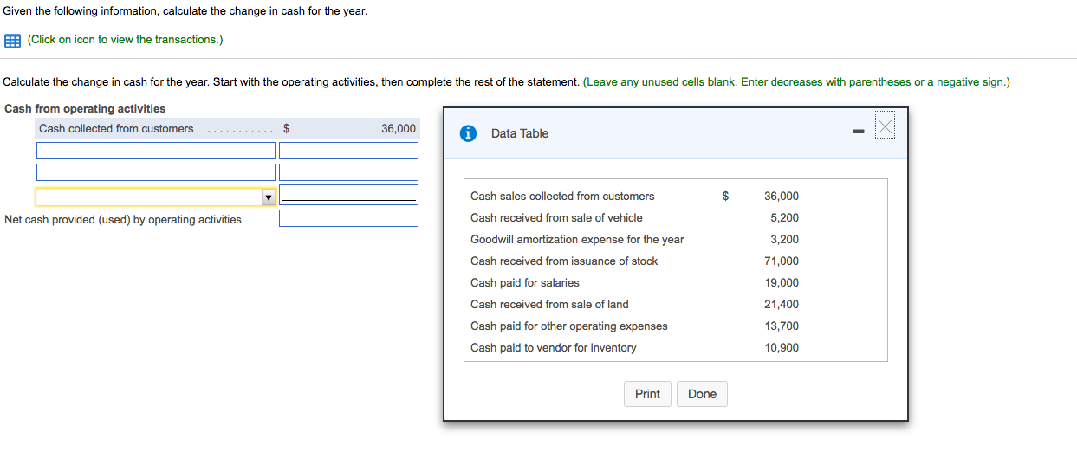Select the 'Cash collected from customers' label
This screenshot has height=458, width=1077.
click(116, 128)
